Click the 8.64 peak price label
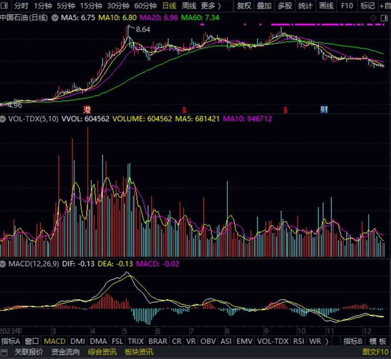This screenshot has height=359, width=391. point(143,29)
